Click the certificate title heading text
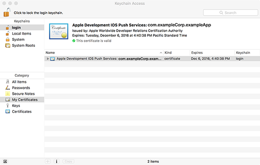The image size is (260, 165). (142, 25)
